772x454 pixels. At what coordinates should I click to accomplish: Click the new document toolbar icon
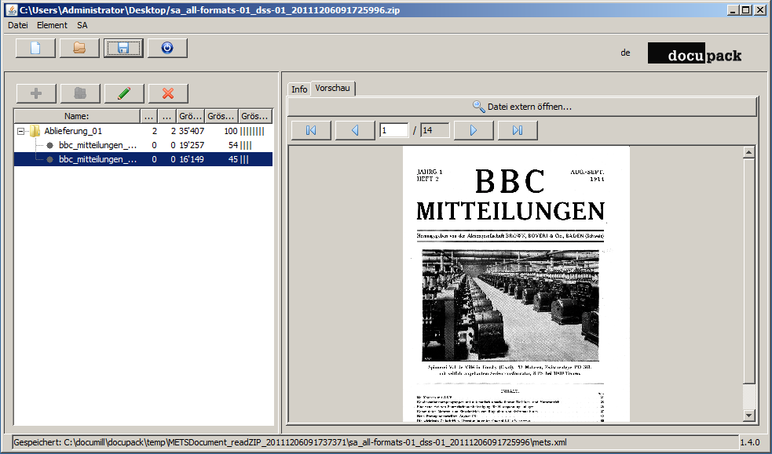tap(35, 48)
